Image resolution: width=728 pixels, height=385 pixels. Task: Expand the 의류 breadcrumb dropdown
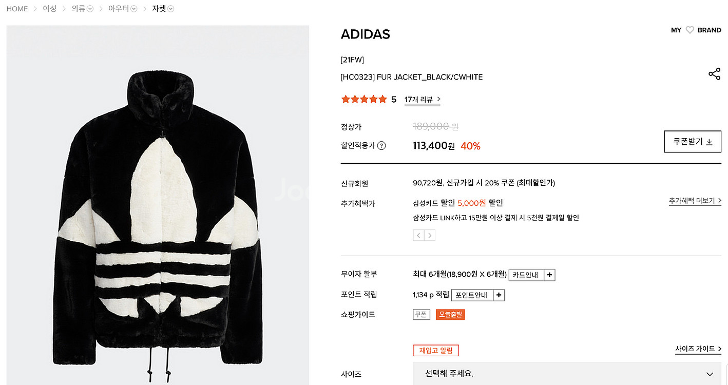tap(90, 9)
